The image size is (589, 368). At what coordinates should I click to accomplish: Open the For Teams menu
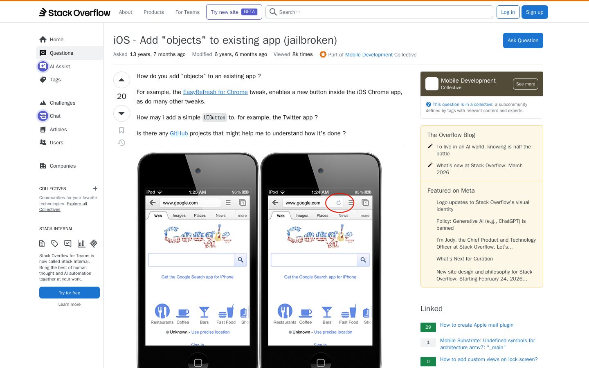coord(187,12)
